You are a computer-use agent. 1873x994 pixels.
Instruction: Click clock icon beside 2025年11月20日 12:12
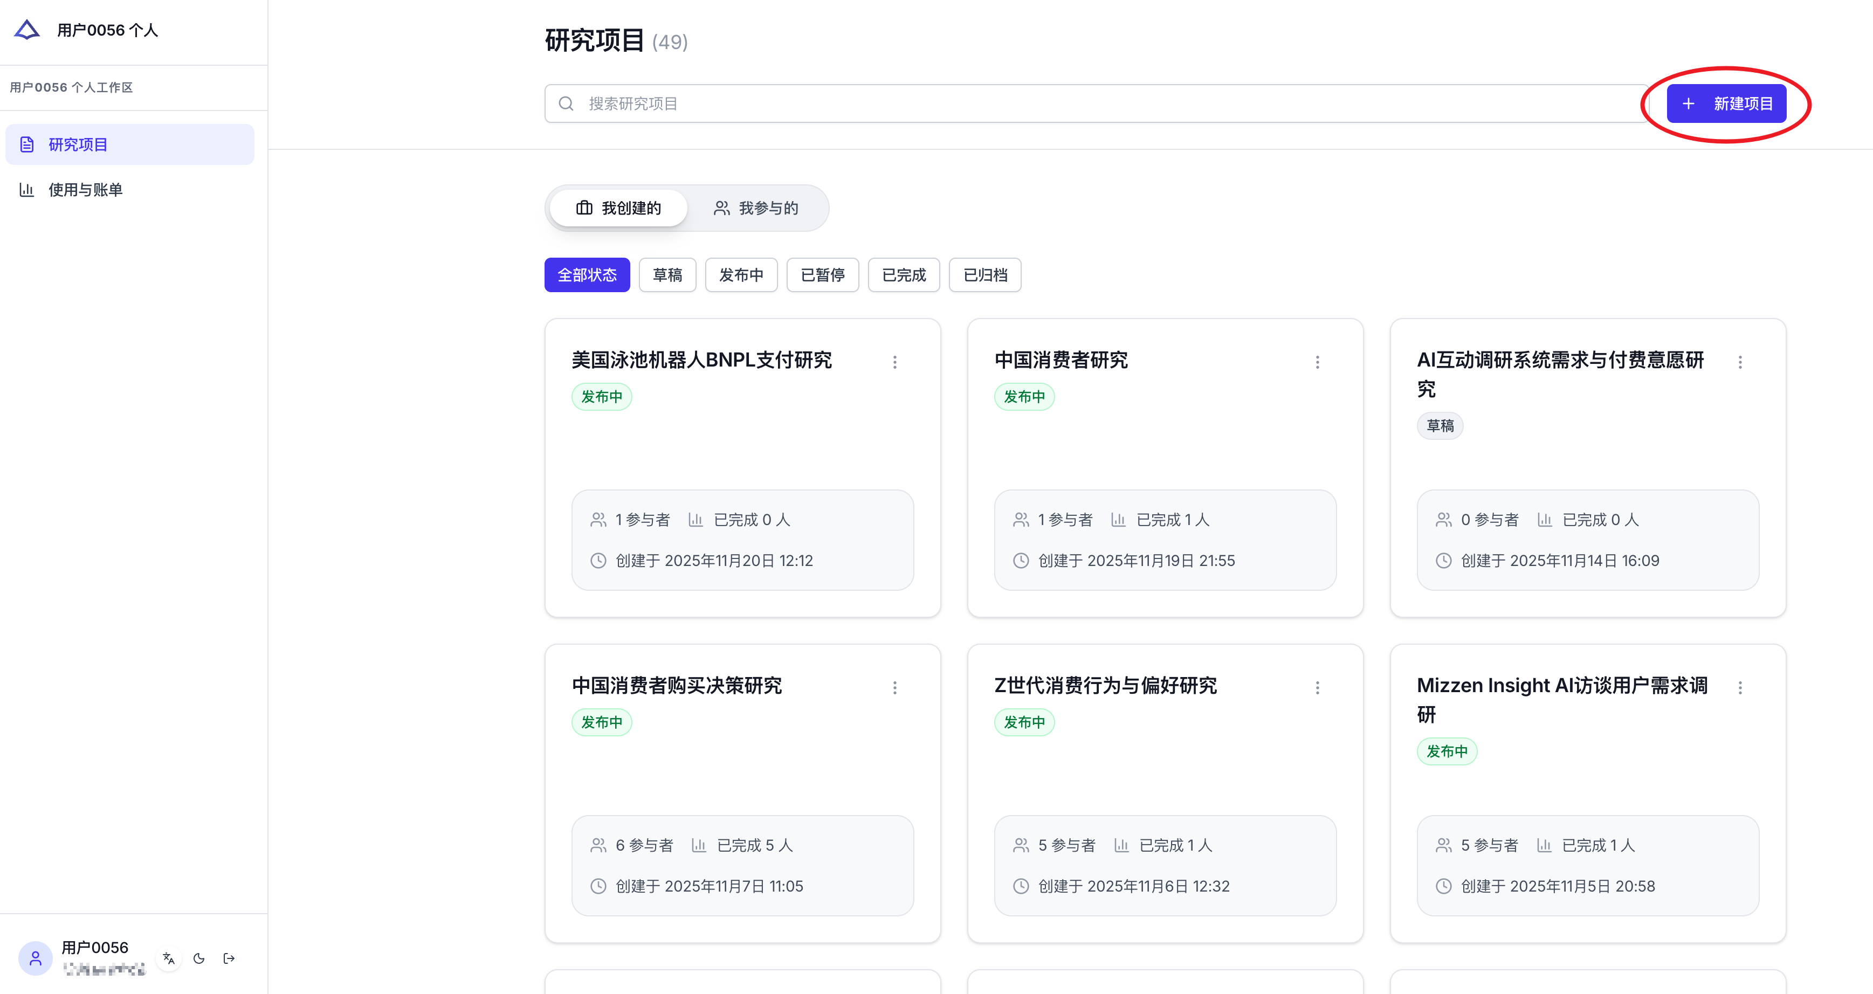(598, 561)
